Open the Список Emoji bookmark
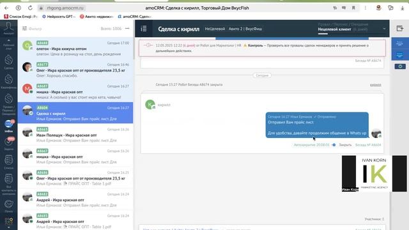The height and width of the screenshot is (230, 409). (x=21, y=17)
